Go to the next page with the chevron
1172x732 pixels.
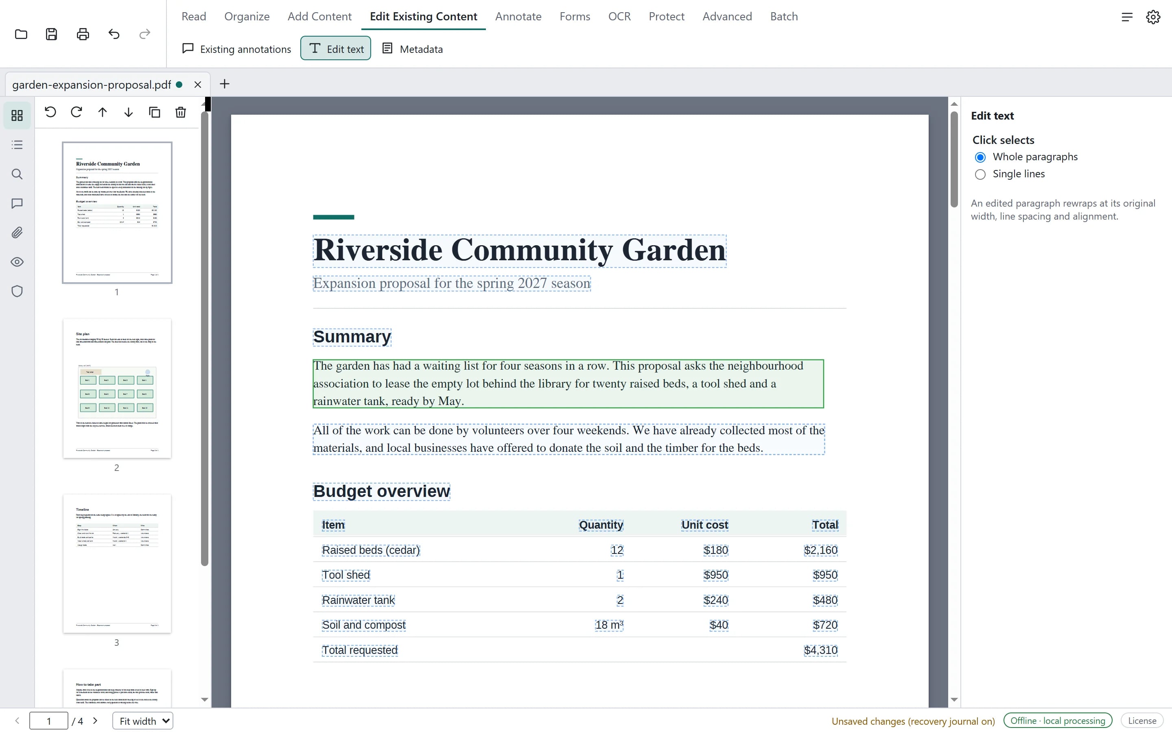click(95, 721)
